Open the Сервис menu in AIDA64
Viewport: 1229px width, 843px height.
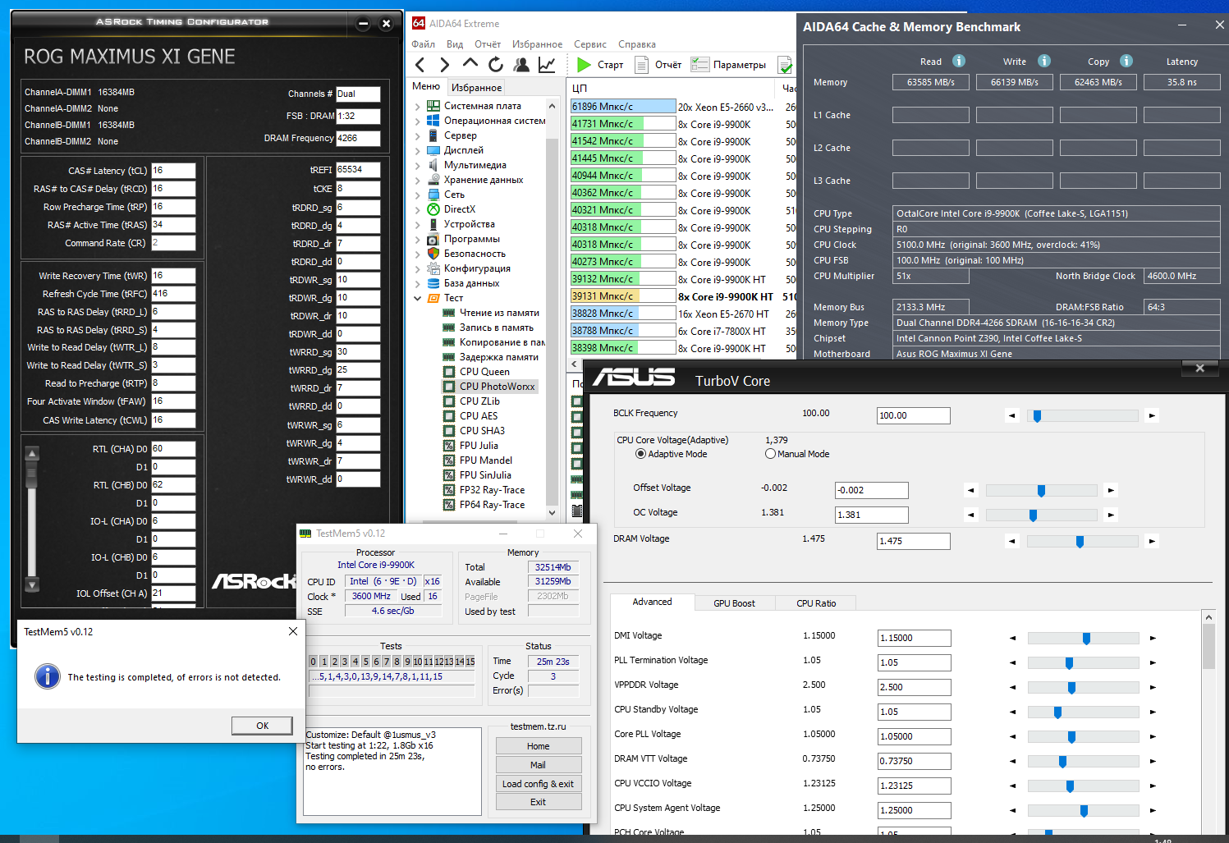590,44
